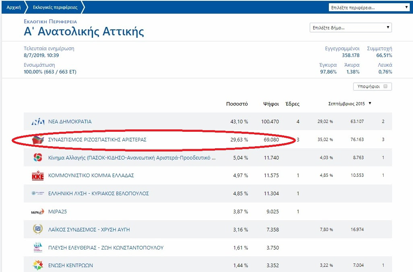Click the 35,02 % value from 2015
The height and width of the screenshot is (272, 413).
pos(325,139)
